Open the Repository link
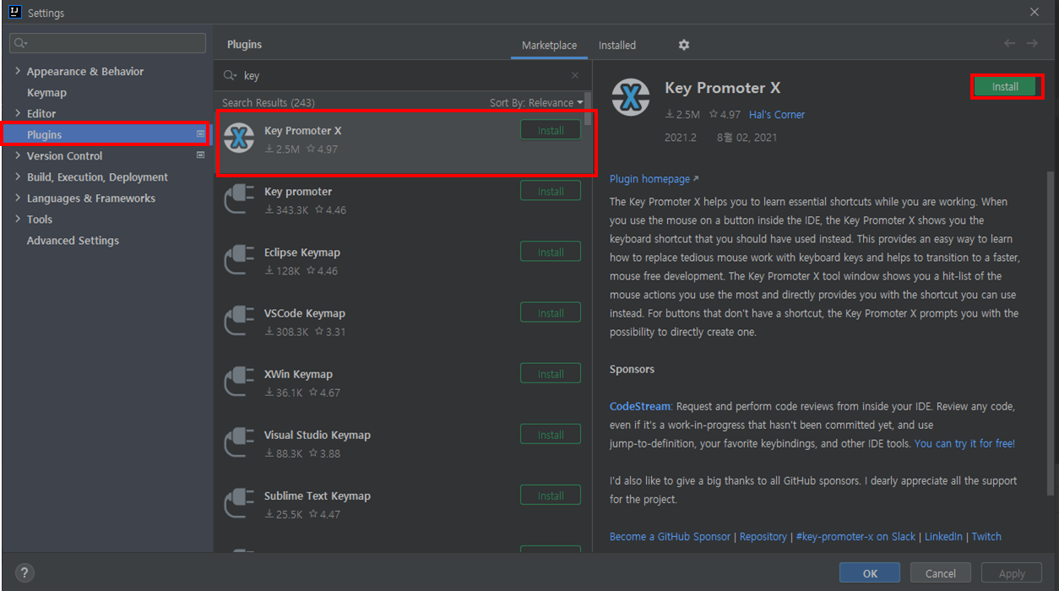This screenshot has width=1059, height=591. point(763,536)
